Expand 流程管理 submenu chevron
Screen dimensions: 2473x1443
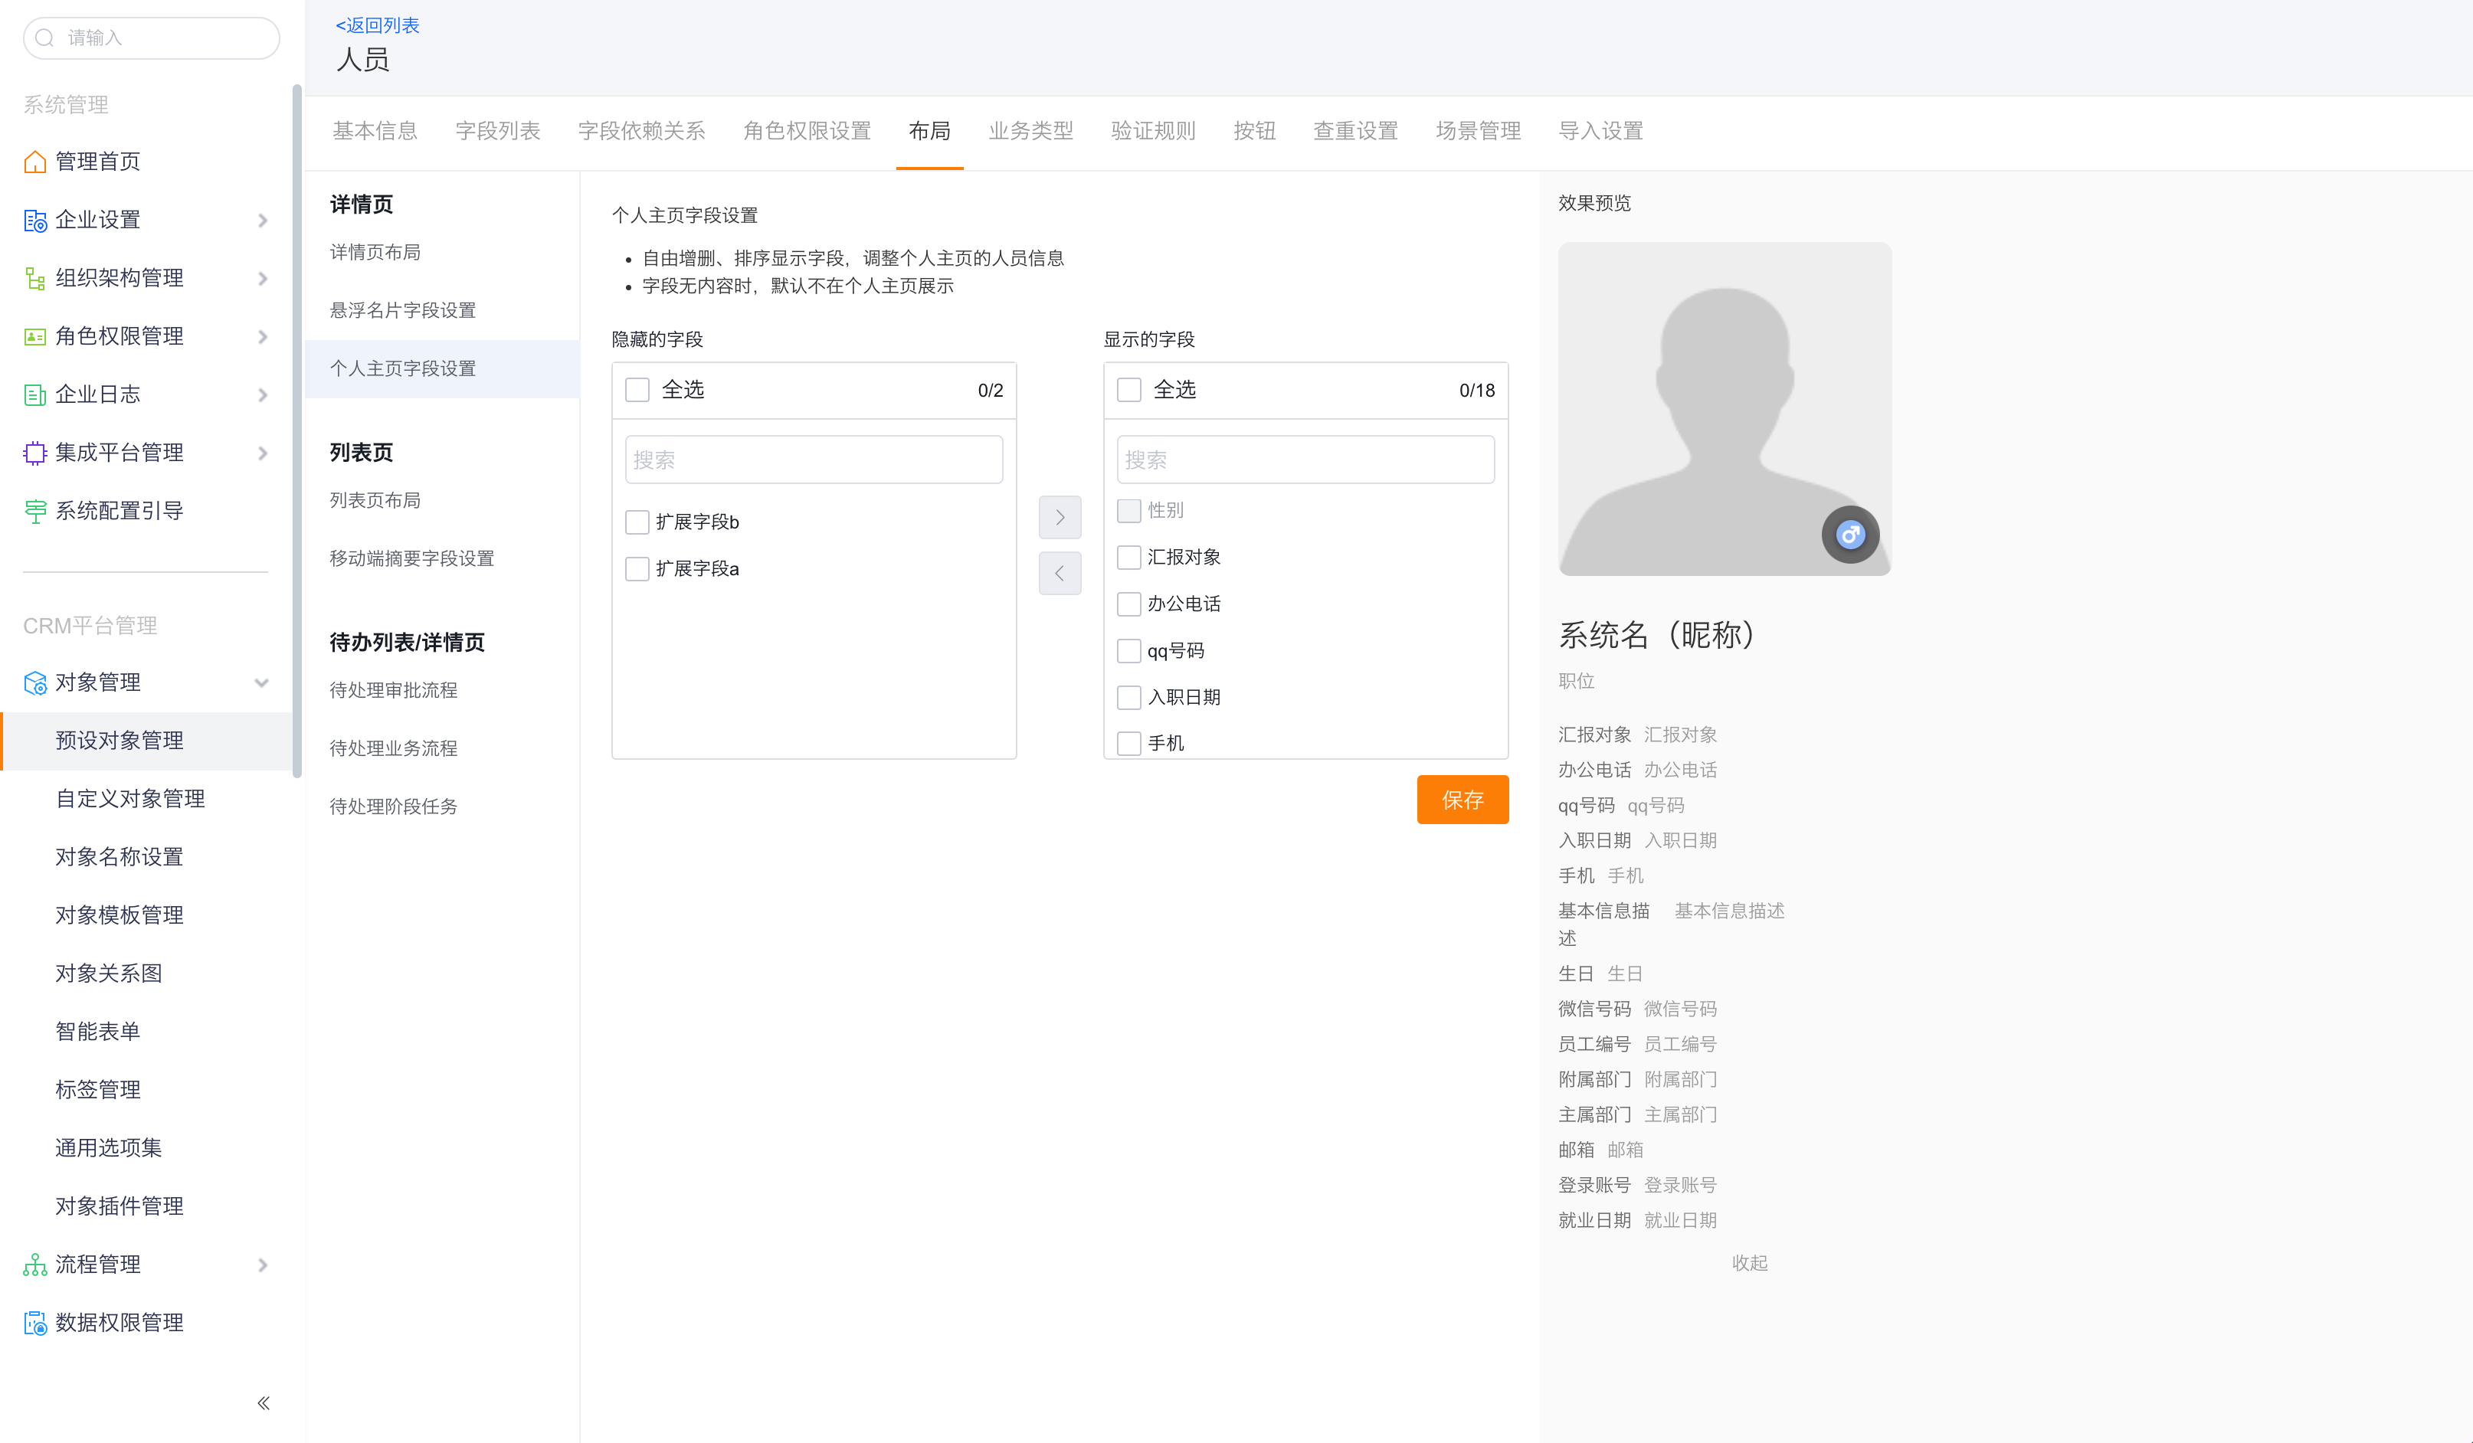coord(262,1265)
